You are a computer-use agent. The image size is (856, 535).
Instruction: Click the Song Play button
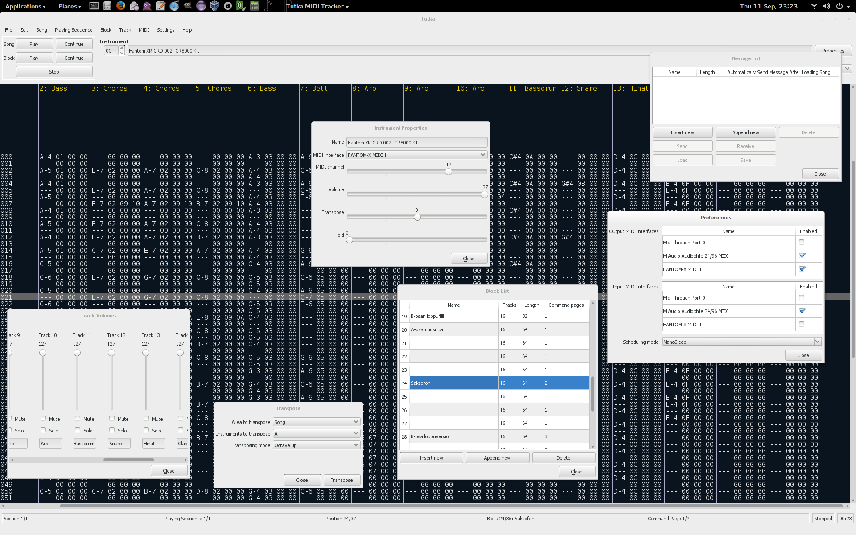(x=34, y=44)
